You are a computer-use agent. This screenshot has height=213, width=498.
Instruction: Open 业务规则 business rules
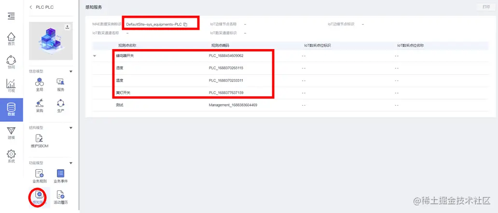point(40,176)
